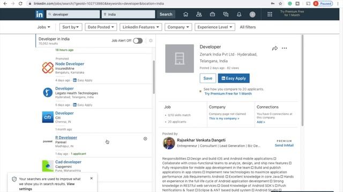Save the Developer job
343x192 pixels.
pyautogui.click(x=208, y=78)
